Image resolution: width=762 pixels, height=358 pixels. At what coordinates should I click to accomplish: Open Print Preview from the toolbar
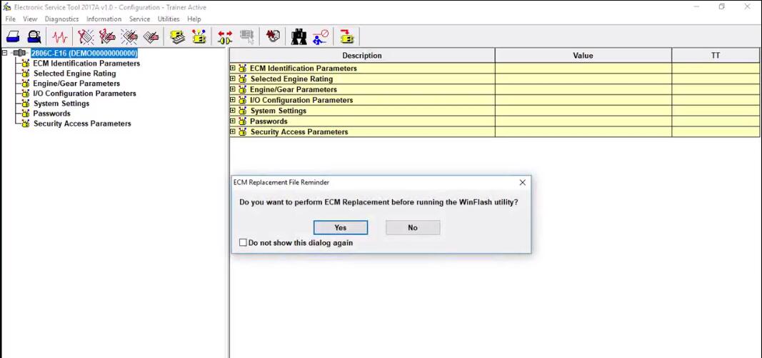pos(34,36)
